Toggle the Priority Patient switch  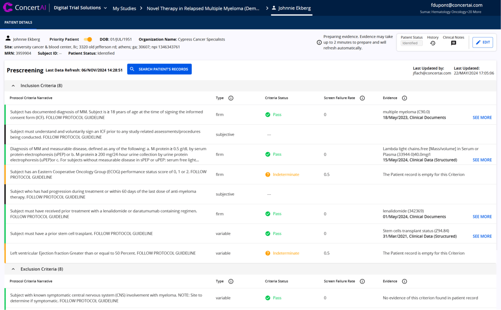click(x=88, y=40)
